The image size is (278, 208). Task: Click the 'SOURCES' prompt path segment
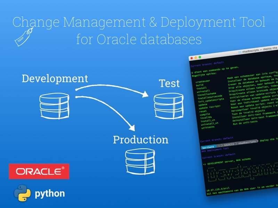click(229, 145)
